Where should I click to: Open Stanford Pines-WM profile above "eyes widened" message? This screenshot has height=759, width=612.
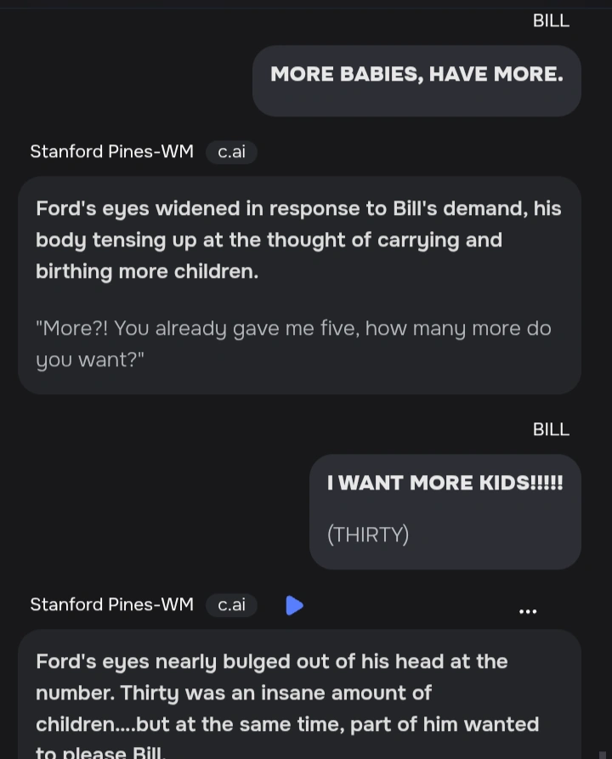point(111,152)
